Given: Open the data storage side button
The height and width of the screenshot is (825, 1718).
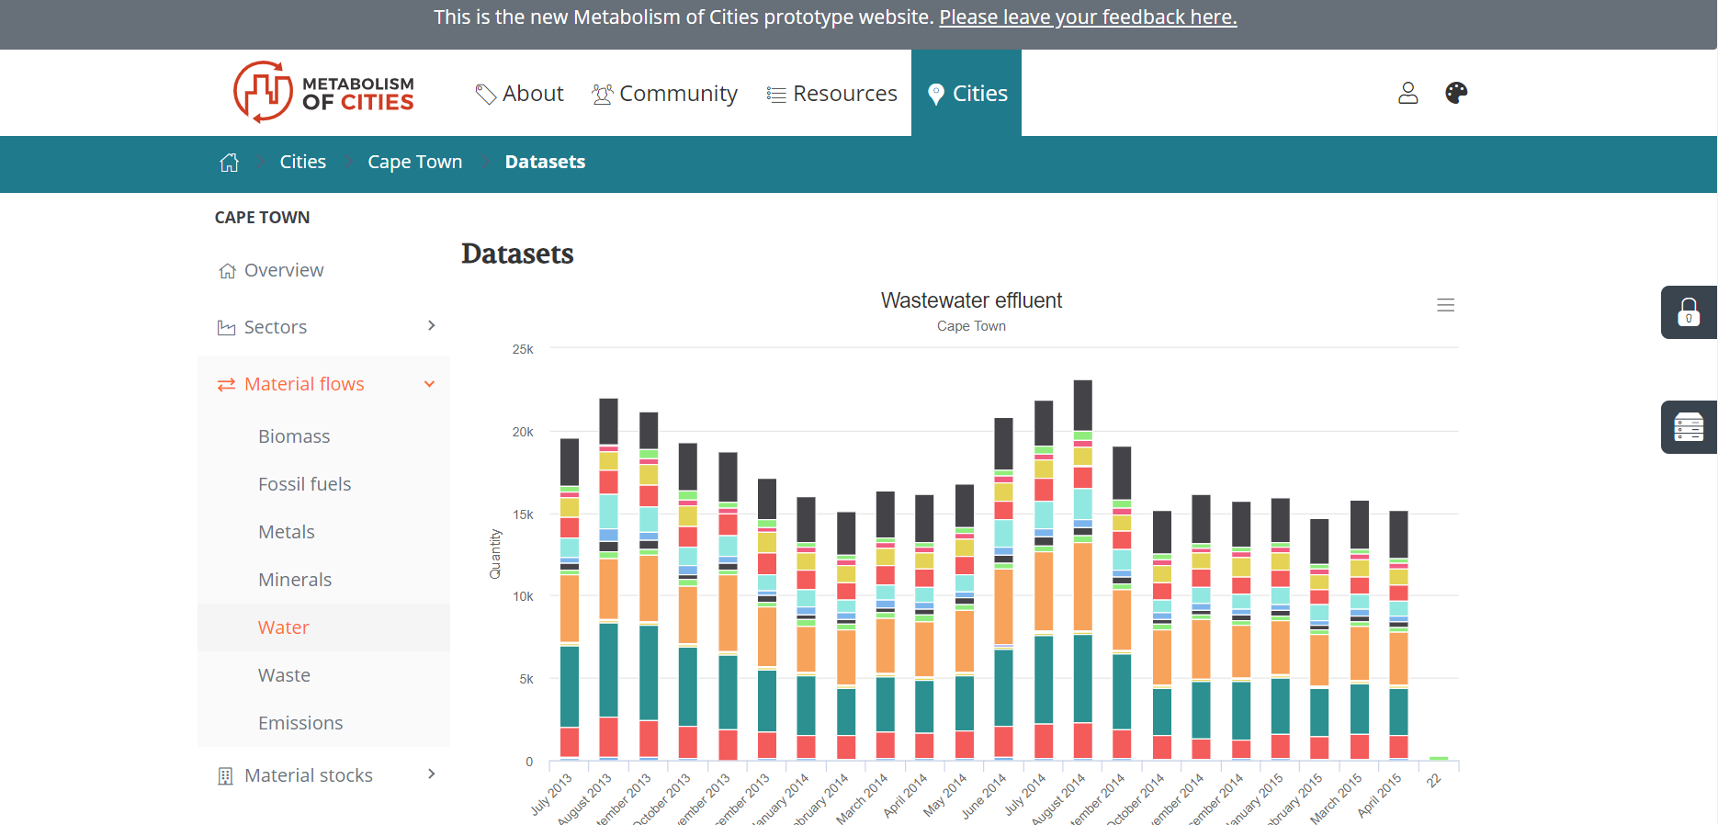Looking at the screenshot, I should (x=1689, y=427).
